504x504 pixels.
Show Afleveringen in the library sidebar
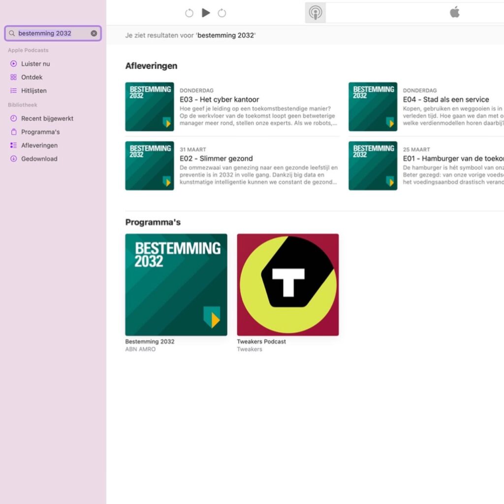point(39,146)
